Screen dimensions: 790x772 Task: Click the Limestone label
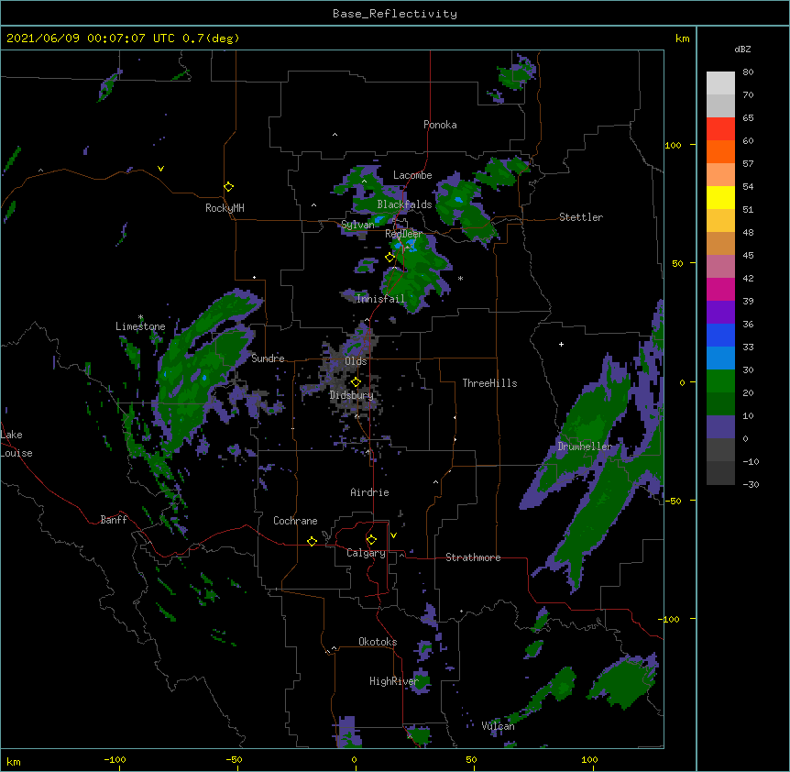140,326
